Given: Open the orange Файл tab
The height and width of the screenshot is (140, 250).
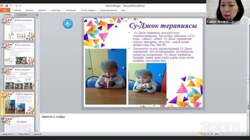Looking at the screenshot, I should [x=5, y=10].
